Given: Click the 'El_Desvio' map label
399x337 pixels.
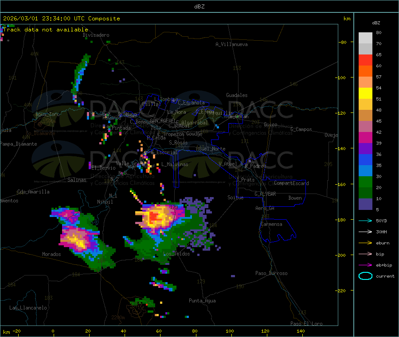Looking at the screenshot, I should pyautogui.click(x=103, y=168).
